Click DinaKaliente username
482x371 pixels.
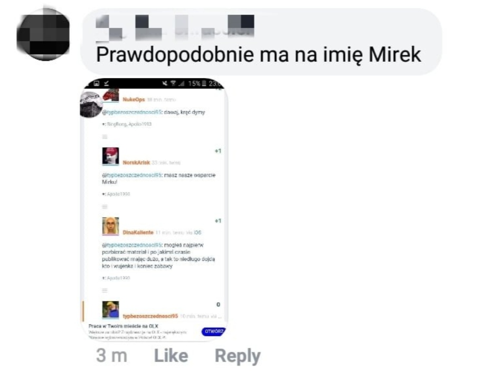(x=138, y=232)
